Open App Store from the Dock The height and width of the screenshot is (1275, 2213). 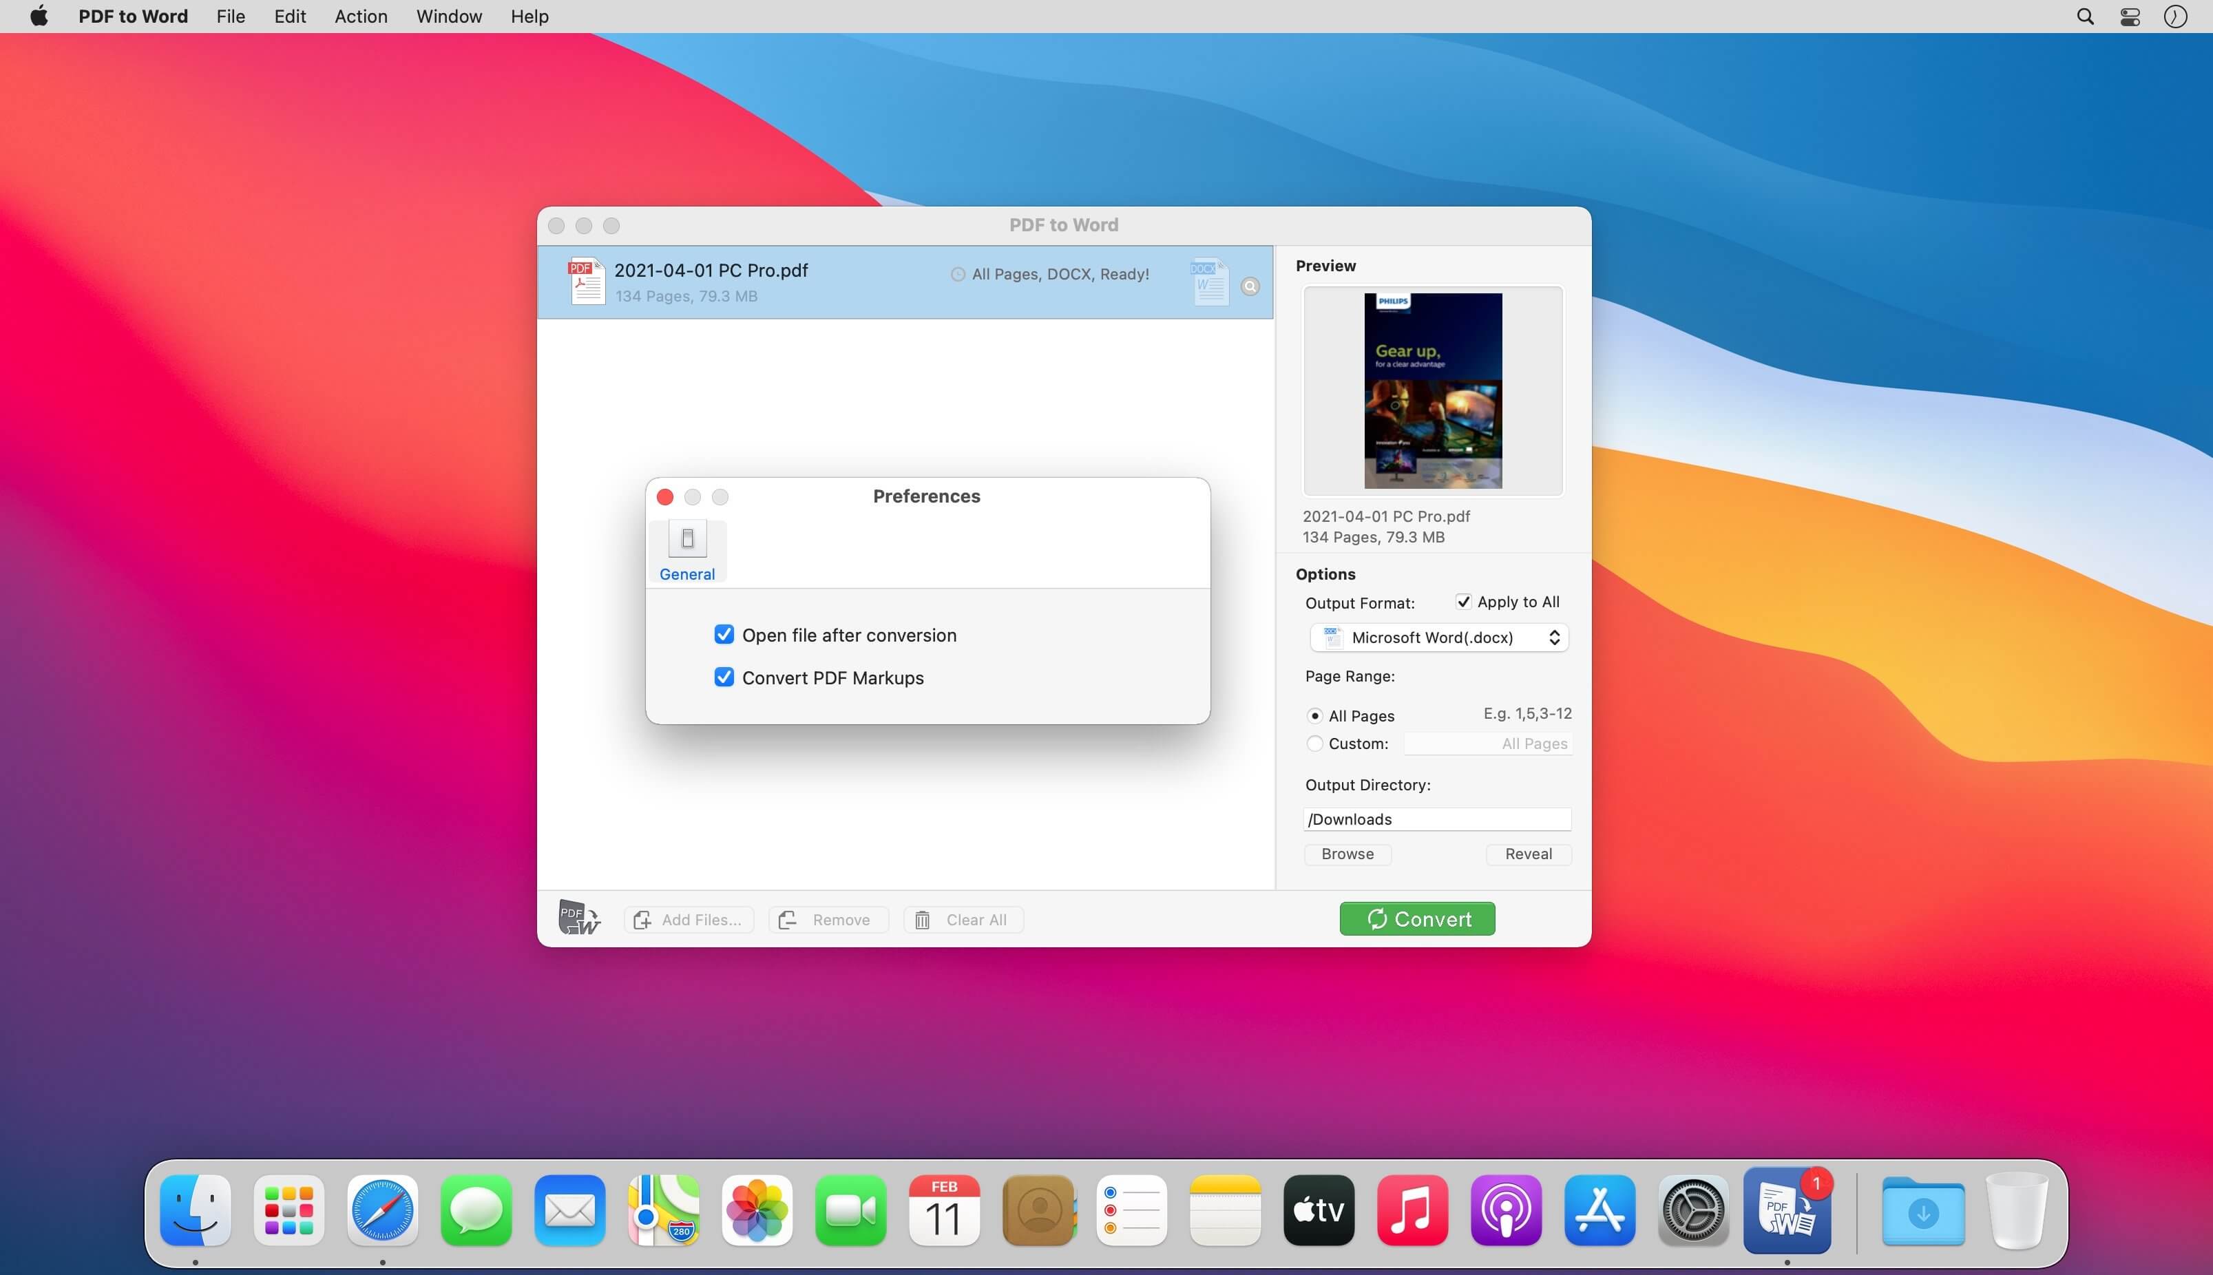pos(1599,1210)
